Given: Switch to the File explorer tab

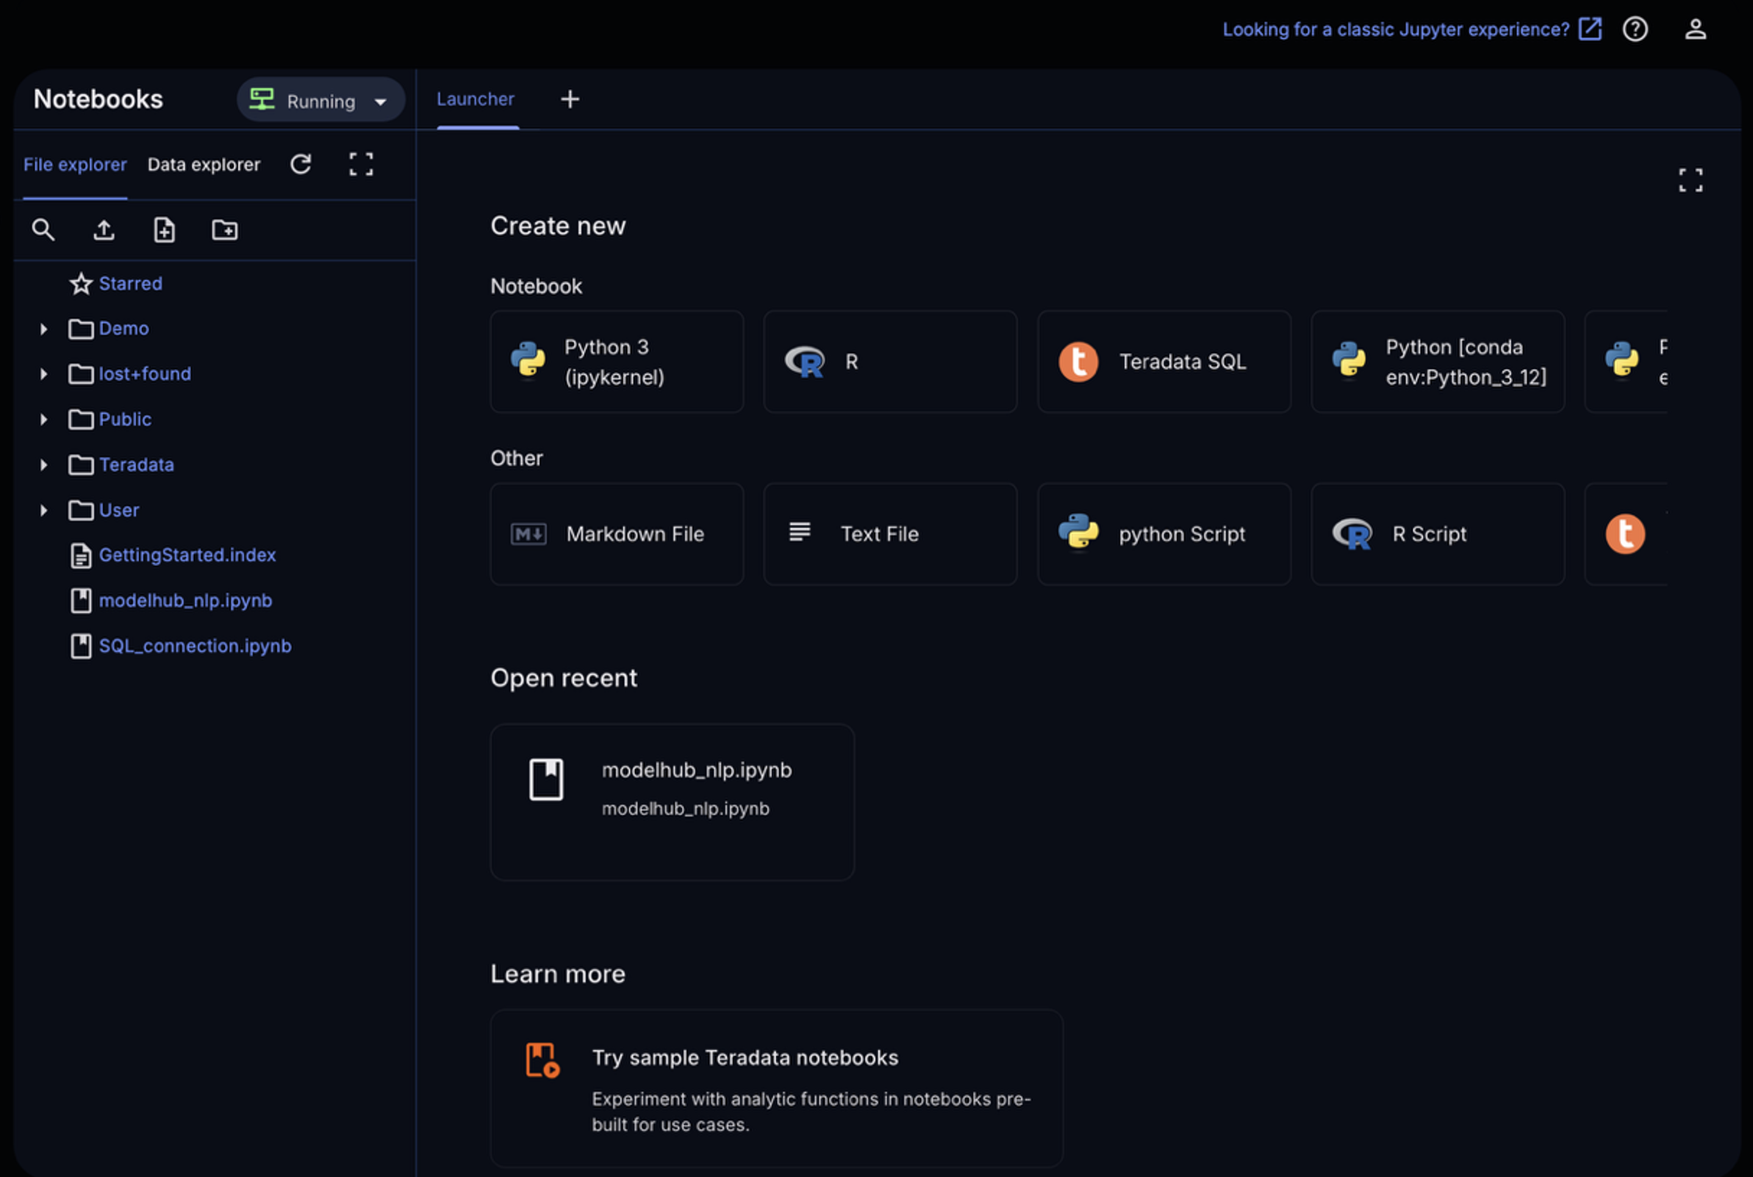Looking at the screenshot, I should (75, 165).
